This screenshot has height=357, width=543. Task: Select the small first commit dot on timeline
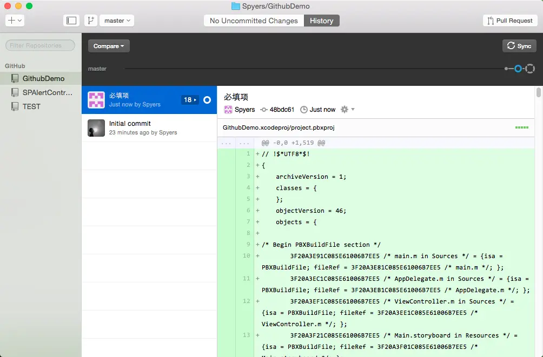(x=506, y=69)
